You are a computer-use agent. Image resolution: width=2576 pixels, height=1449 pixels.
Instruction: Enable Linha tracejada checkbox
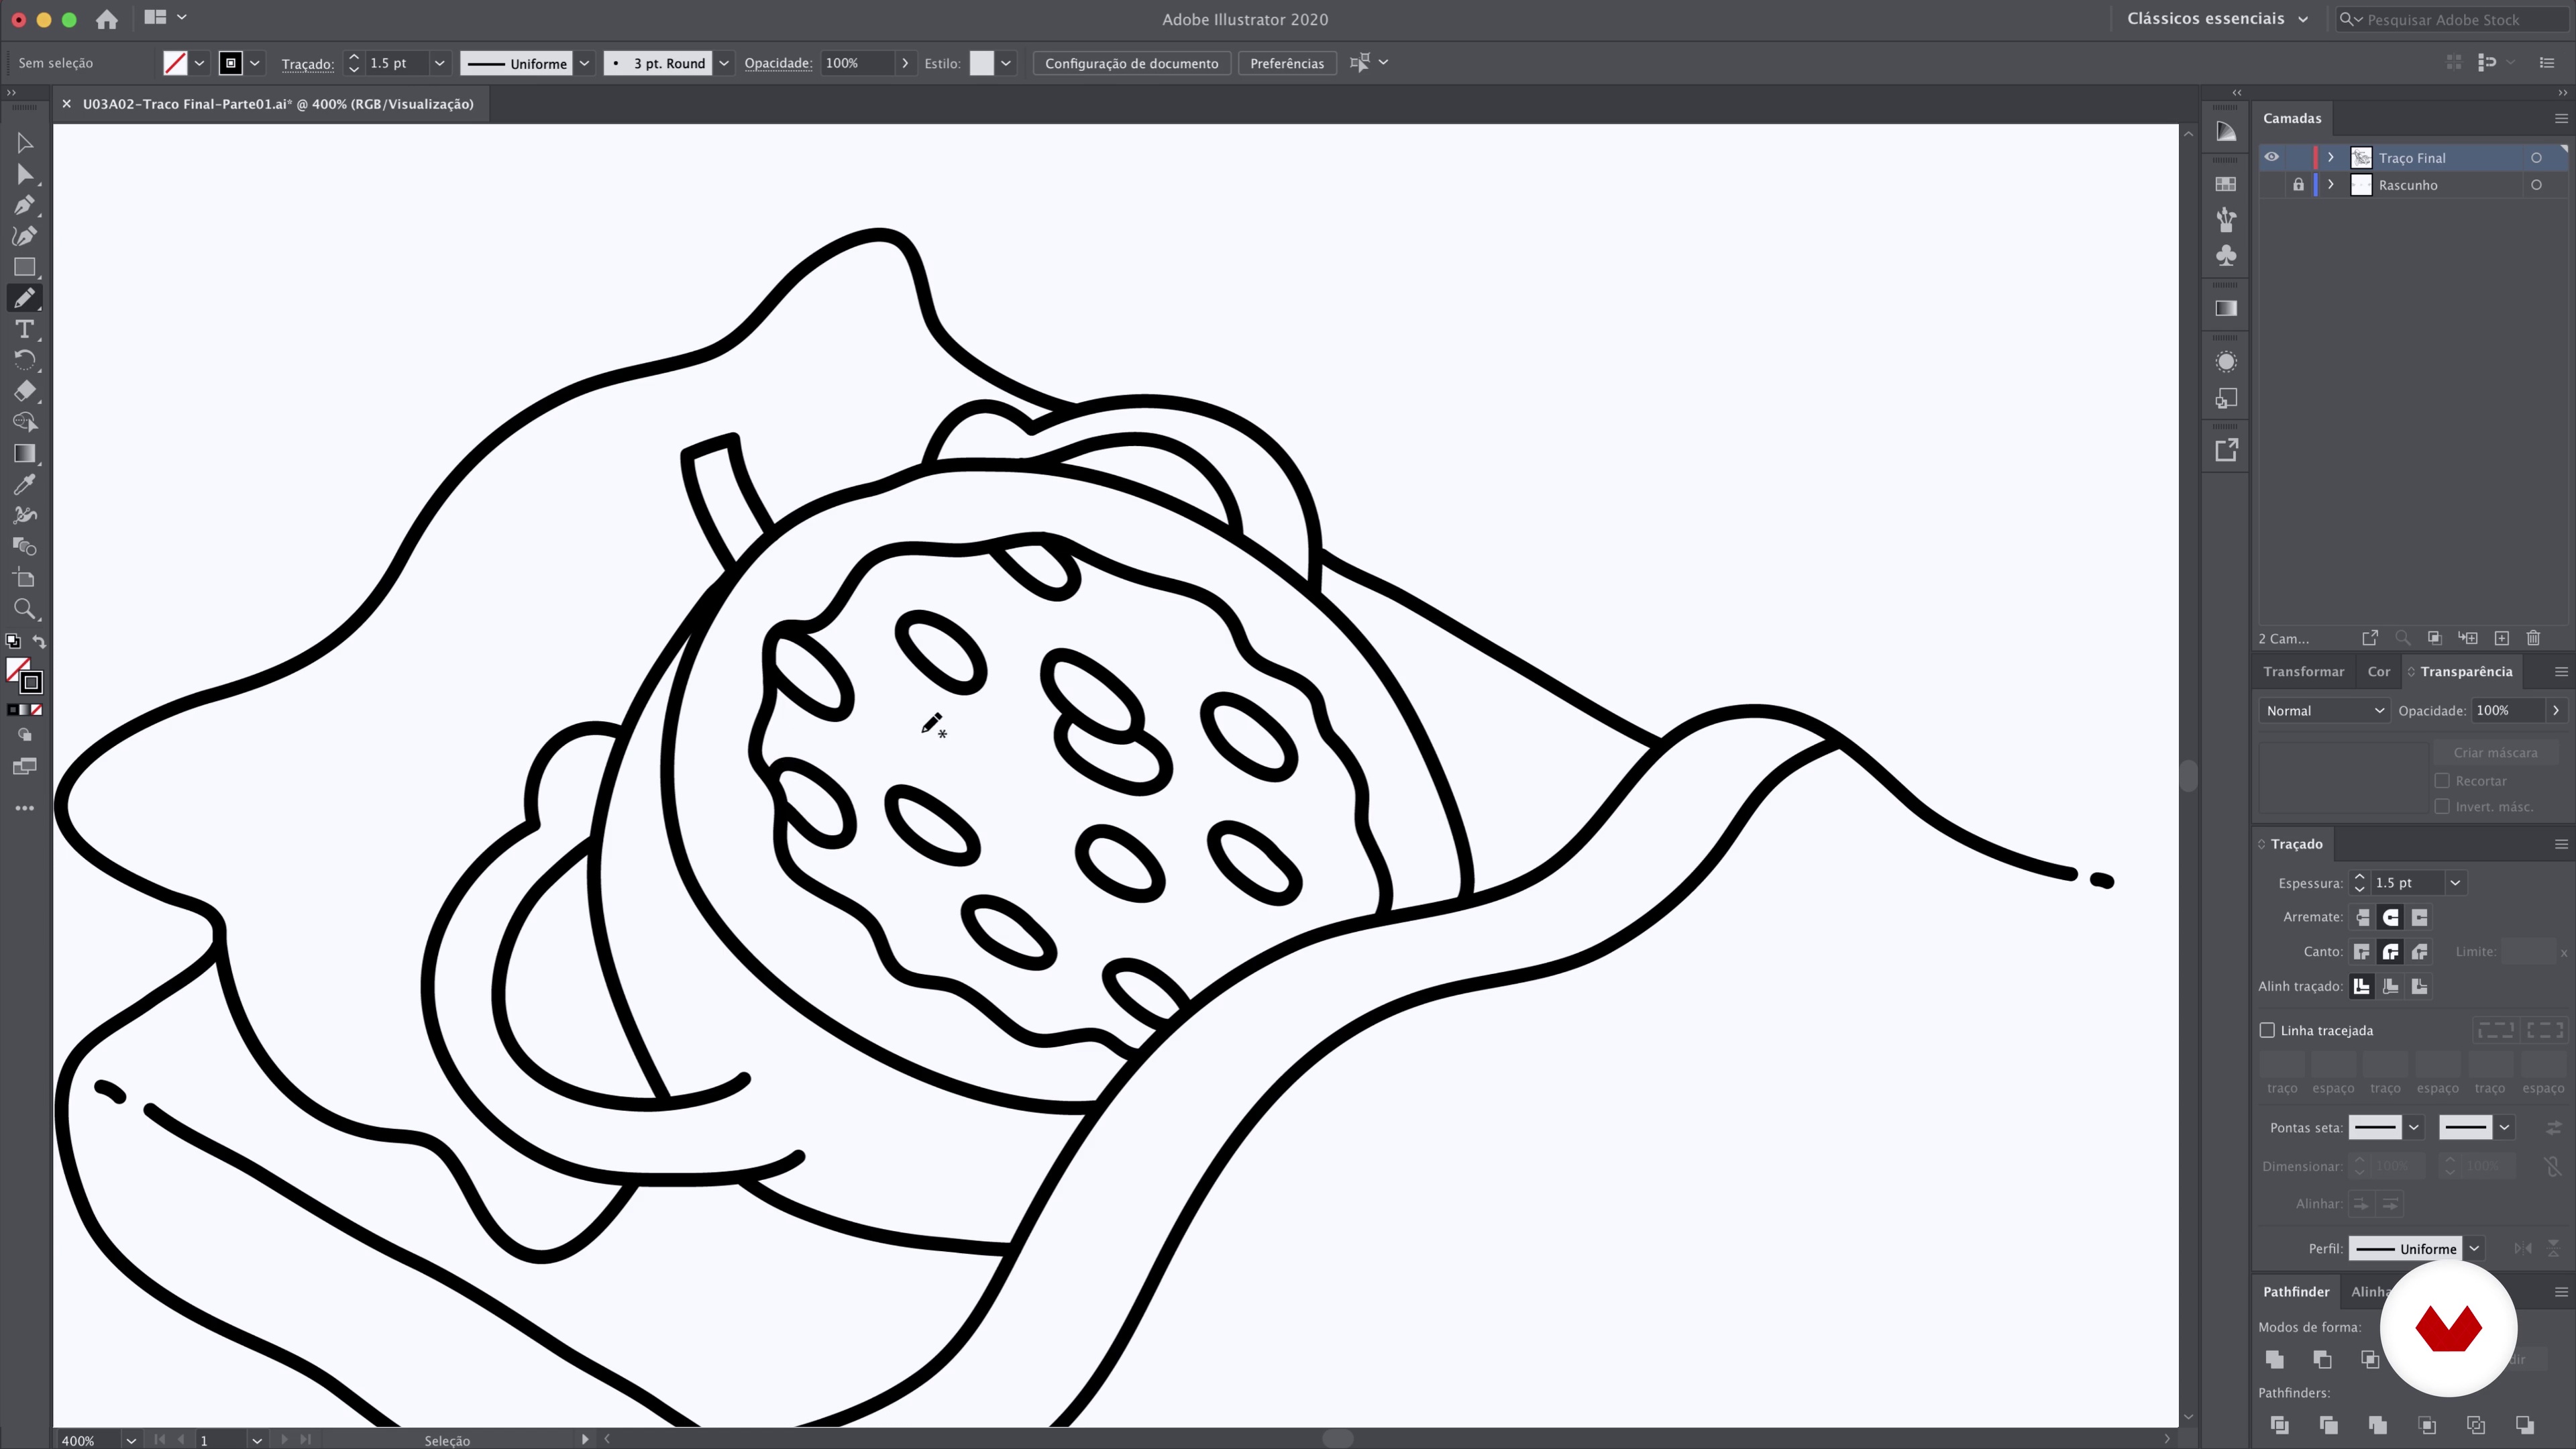click(x=2267, y=1030)
